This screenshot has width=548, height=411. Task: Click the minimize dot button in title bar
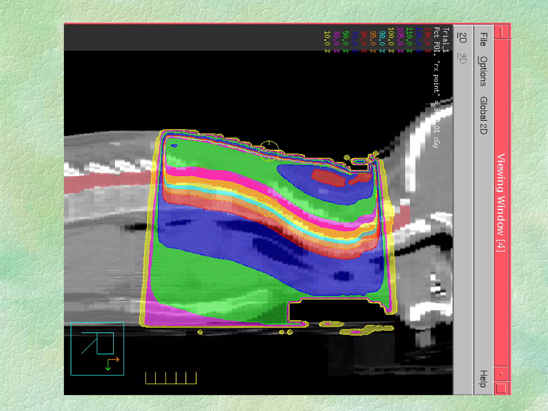[x=501, y=374]
